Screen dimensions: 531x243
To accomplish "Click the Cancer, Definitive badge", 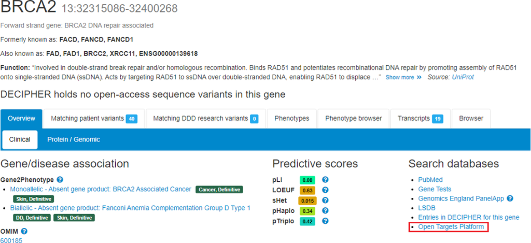I will [x=219, y=190].
